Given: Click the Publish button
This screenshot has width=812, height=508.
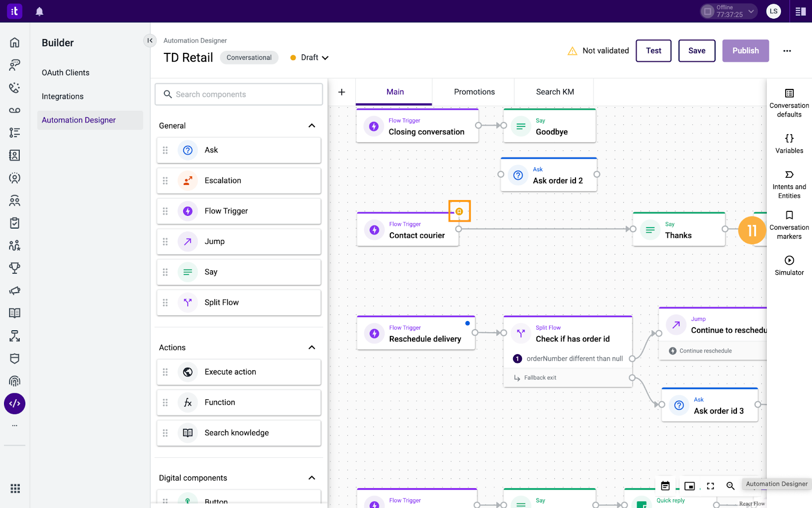Looking at the screenshot, I should coord(745,51).
